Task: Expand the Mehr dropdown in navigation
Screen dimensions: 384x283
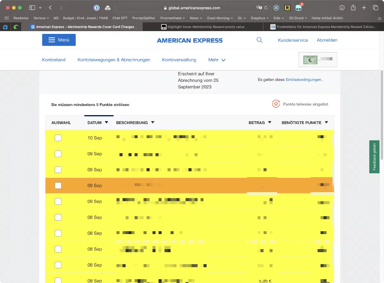Action: tap(217, 60)
